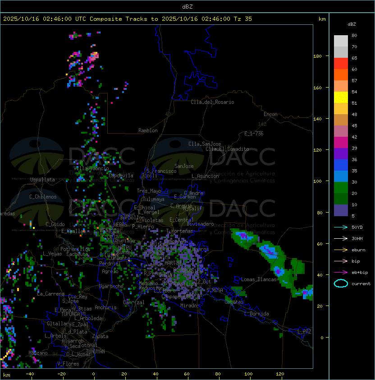Click the dBZ heading above the color scale
The width and height of the screenshot is (375, 380).
tap(352, 24)
